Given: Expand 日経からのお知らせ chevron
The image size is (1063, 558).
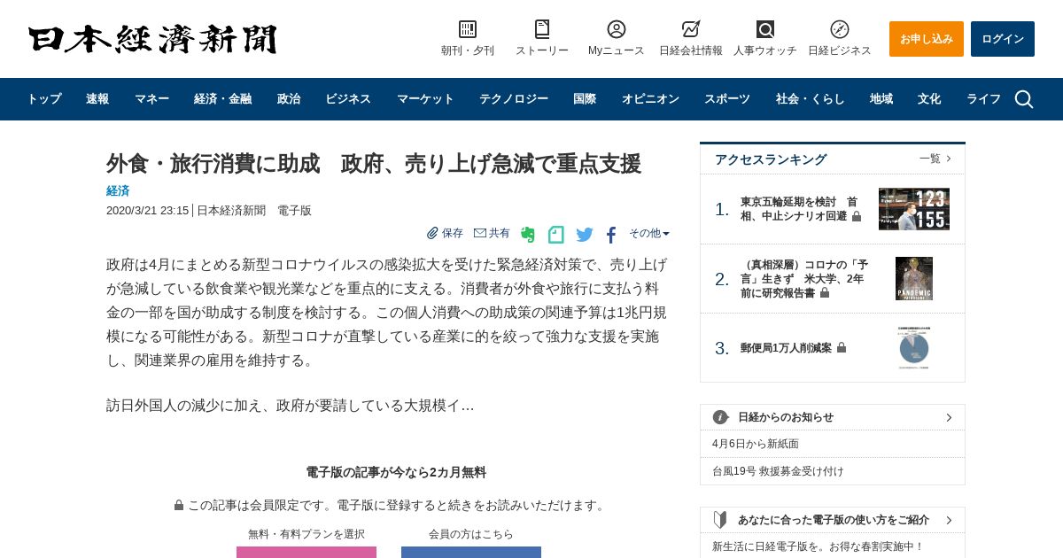Looking at the screenshot, I should [x=949, y=417].
